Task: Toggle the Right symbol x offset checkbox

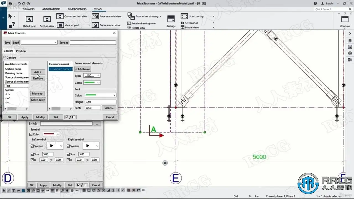Action: [x=68, y=160]
